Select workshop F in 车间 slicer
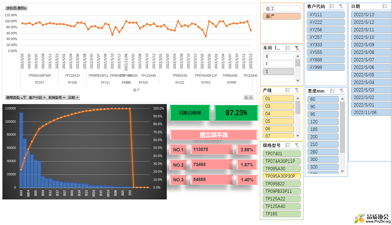Viewport: 392px width, 225px height. pos(278,64)
